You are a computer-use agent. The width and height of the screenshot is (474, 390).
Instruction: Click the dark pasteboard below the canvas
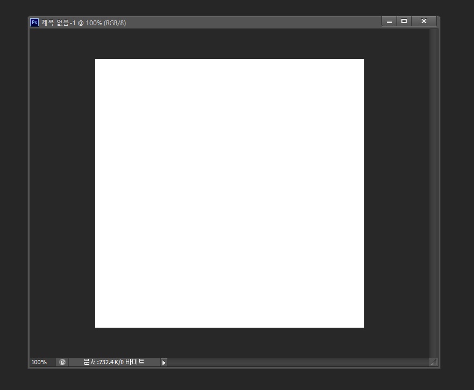click(x=230, y=342)
